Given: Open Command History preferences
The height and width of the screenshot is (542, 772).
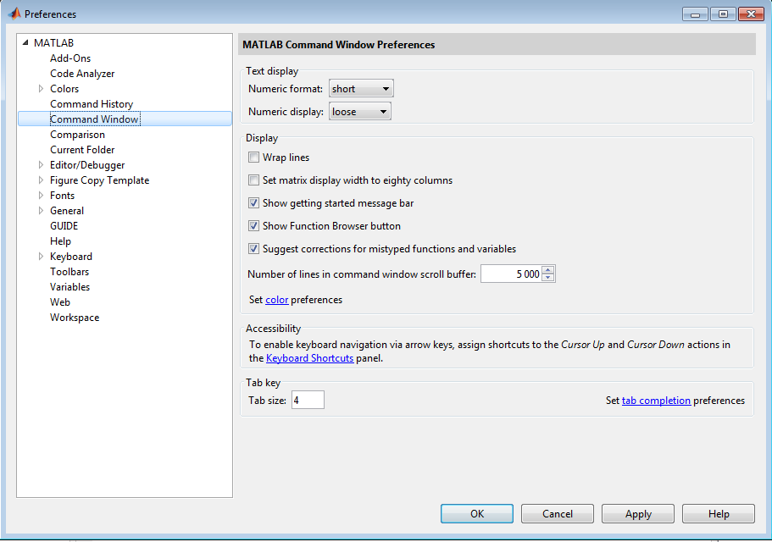Looking at the screenshot, I should [92, 104].
